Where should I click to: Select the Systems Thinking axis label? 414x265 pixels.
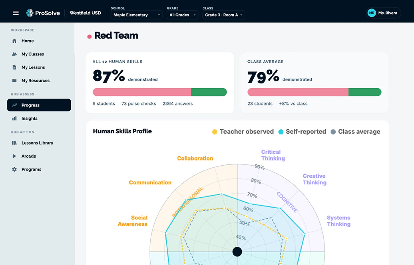[339, 221]
